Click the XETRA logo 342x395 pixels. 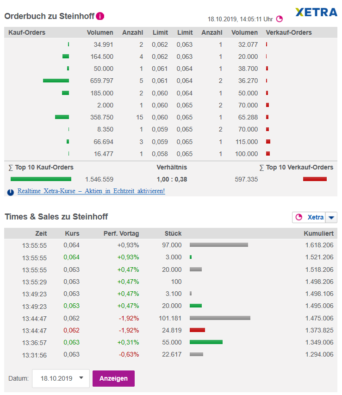[316, 12]
